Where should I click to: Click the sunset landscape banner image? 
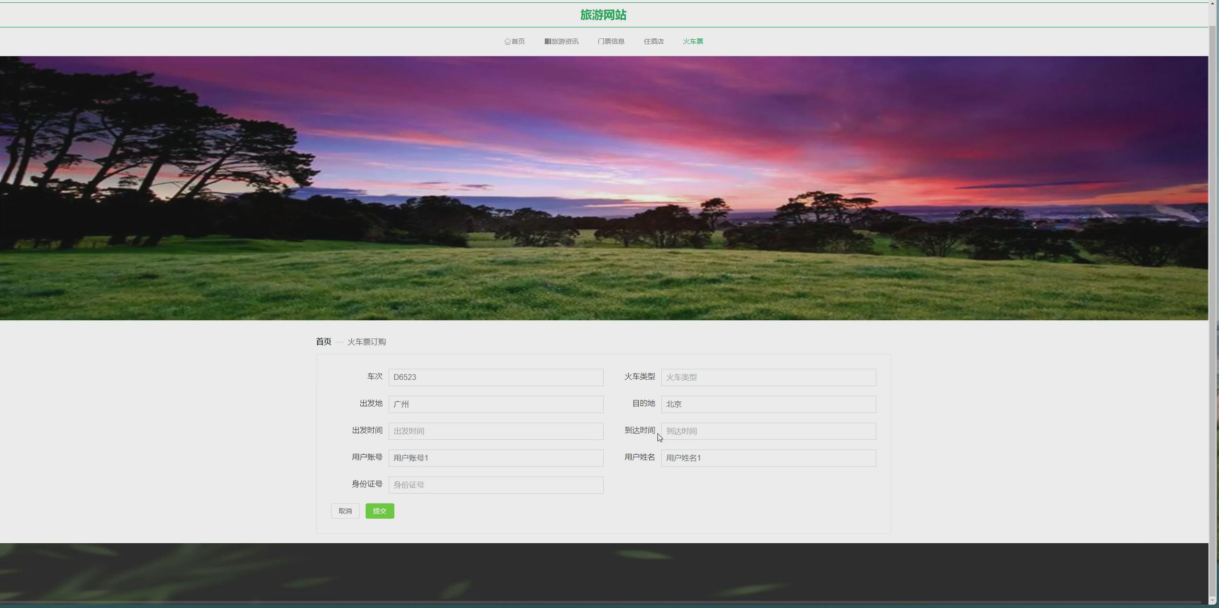tap(604, 188)
